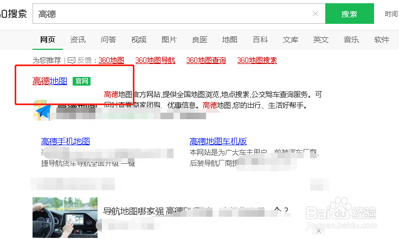The image size is (399, 239).
Task: Open the 高德地图 official site link
Action: [x=50, y=81]
